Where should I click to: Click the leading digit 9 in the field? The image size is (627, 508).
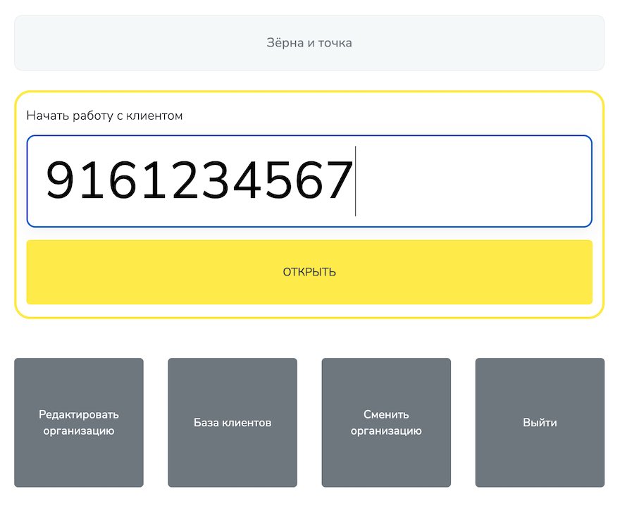pos(60,180)
